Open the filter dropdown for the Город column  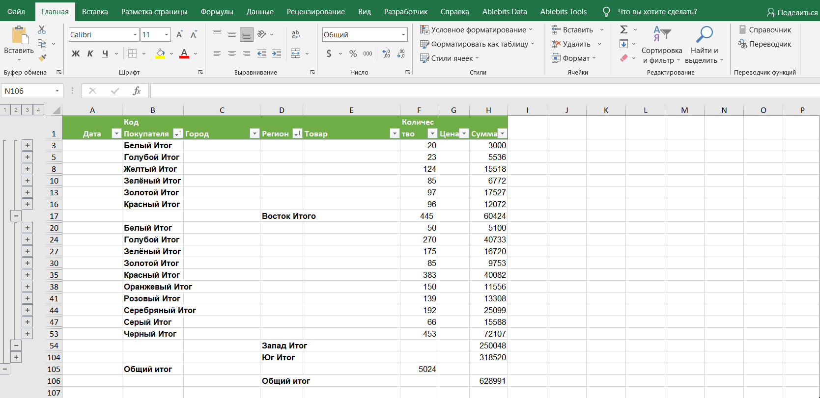coord(254,133)
